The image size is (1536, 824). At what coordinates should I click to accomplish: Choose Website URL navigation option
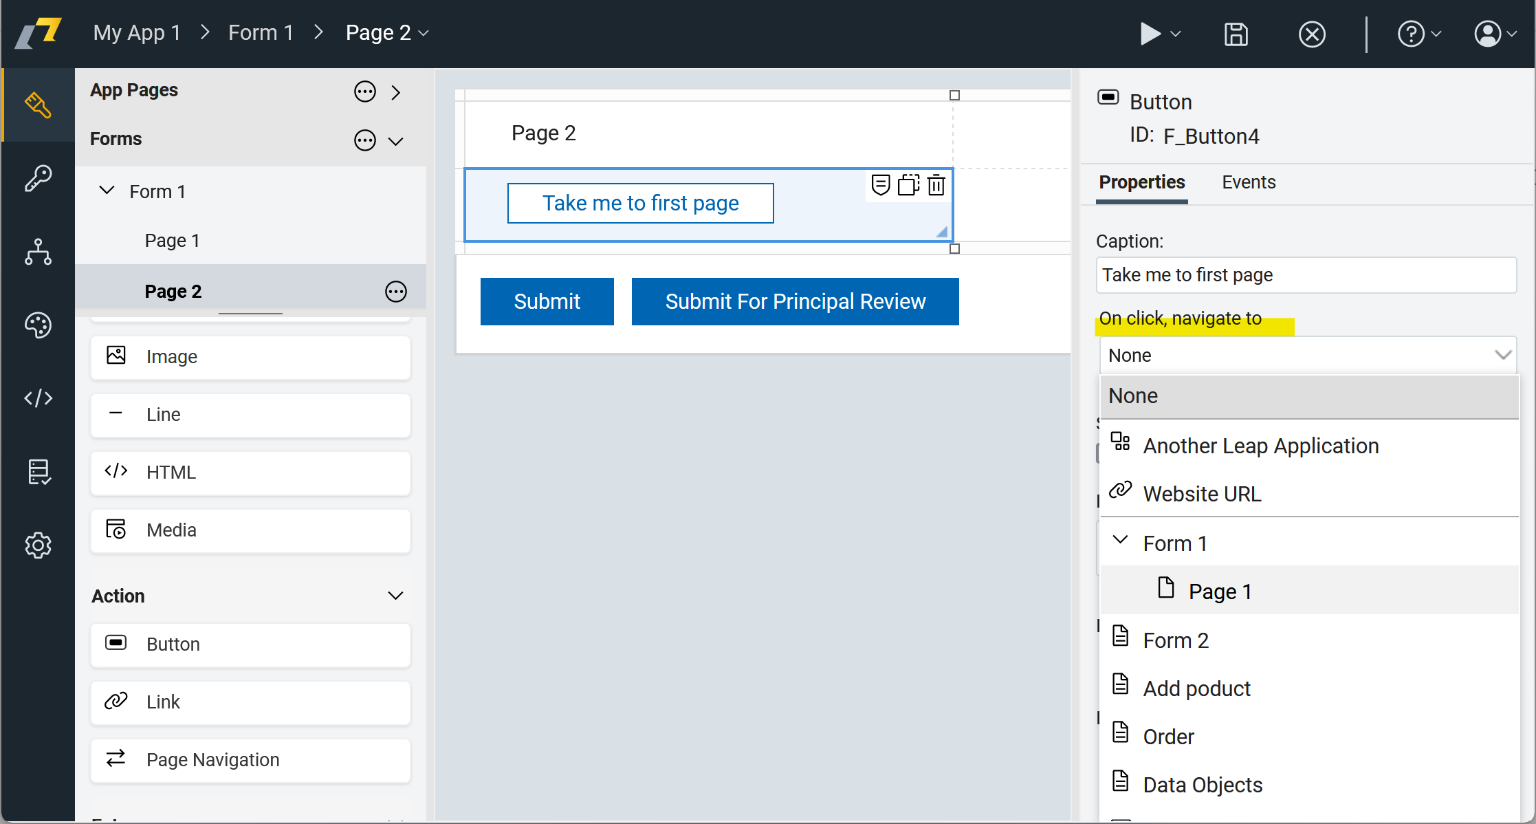[x=1201, y=494]
